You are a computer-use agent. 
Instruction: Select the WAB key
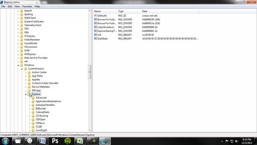tap(27, 50)
